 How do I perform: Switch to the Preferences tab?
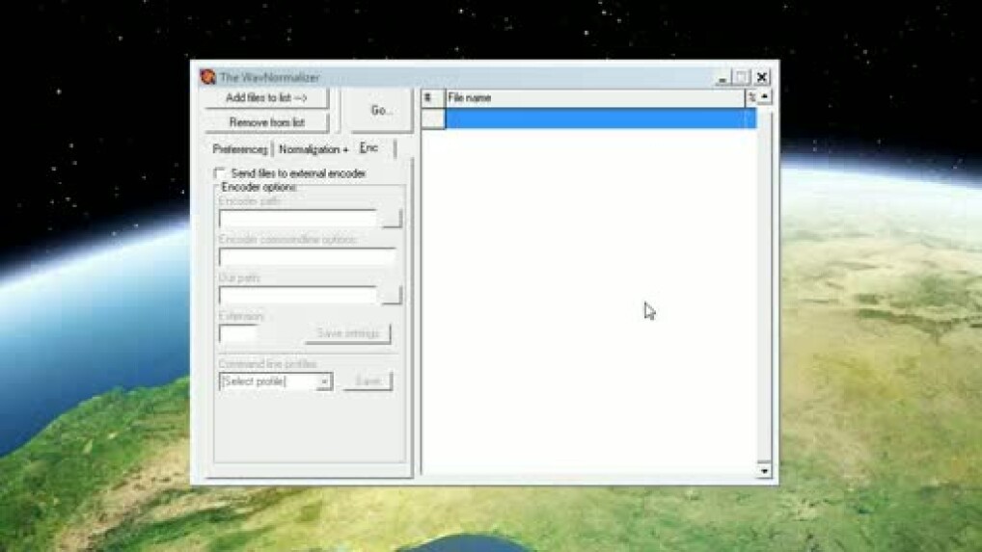tap(239, 149)
